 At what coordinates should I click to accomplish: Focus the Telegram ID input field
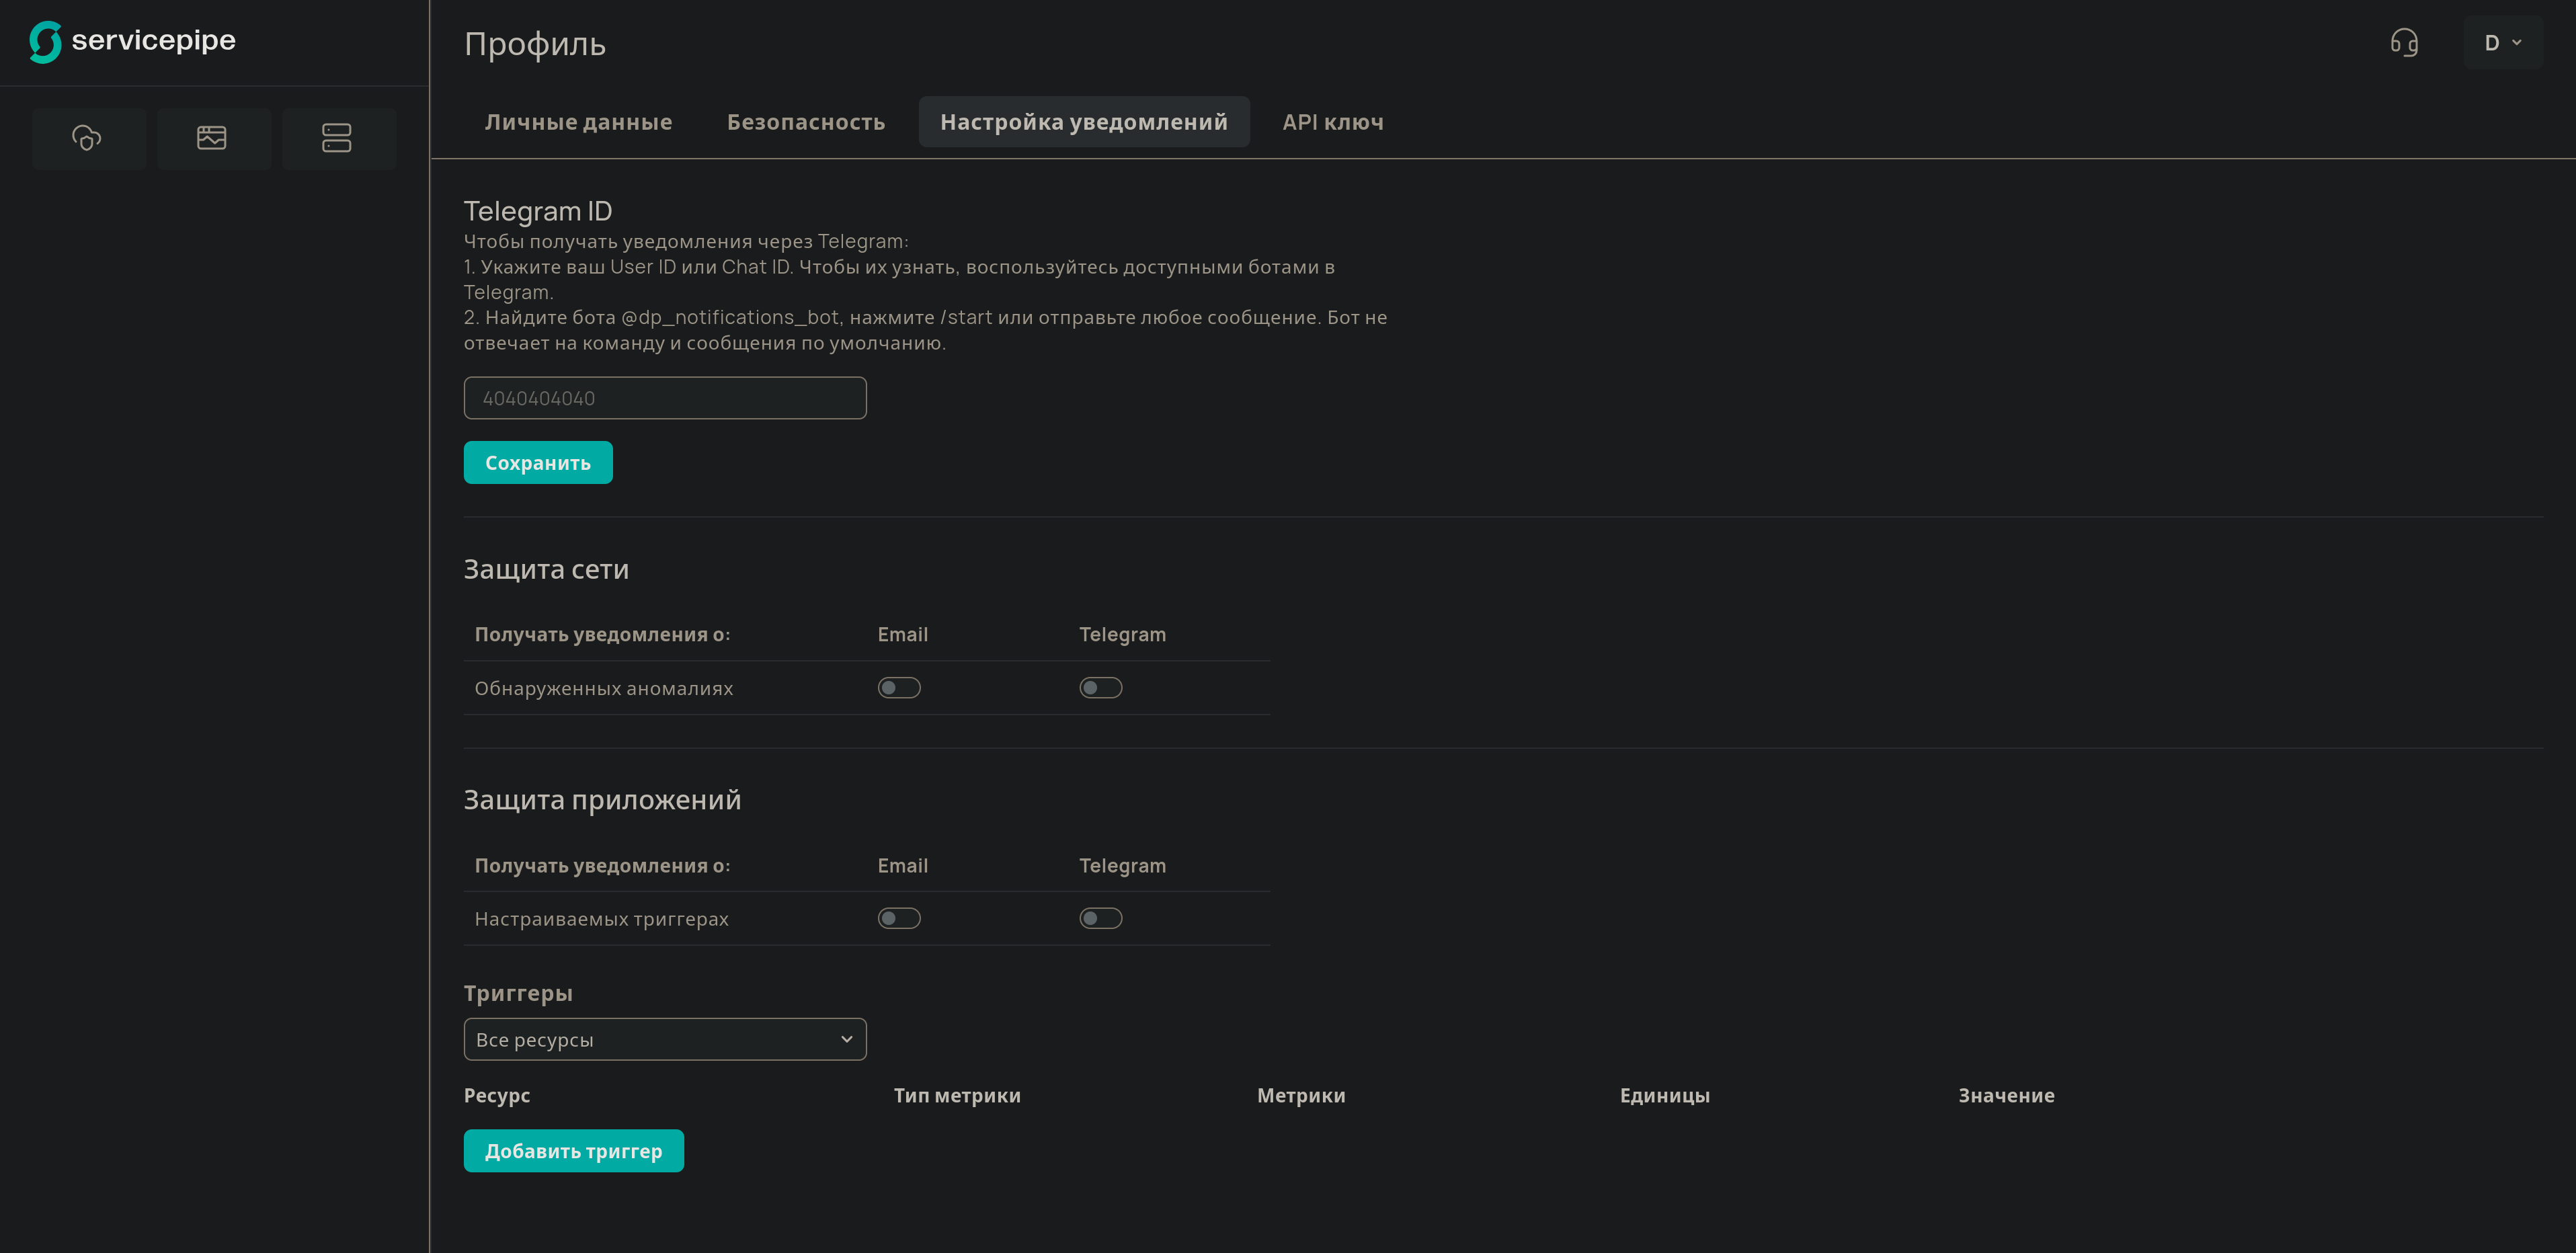coord(664,398)
